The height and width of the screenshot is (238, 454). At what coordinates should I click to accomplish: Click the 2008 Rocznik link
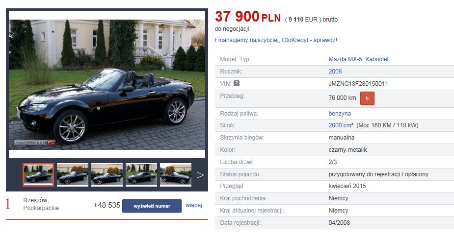pos(335,71)
